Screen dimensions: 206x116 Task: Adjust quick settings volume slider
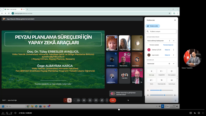pos(161,95)
